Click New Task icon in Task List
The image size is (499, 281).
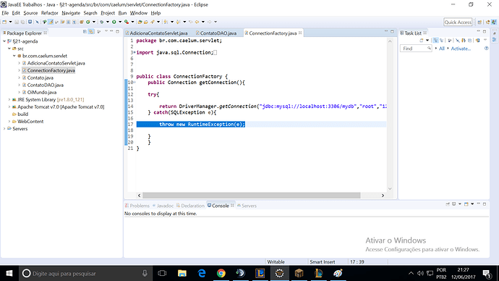coord(422,41)
